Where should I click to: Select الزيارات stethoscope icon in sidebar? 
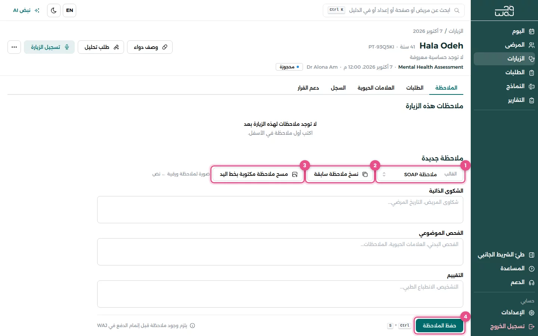[x=532, y=59]
